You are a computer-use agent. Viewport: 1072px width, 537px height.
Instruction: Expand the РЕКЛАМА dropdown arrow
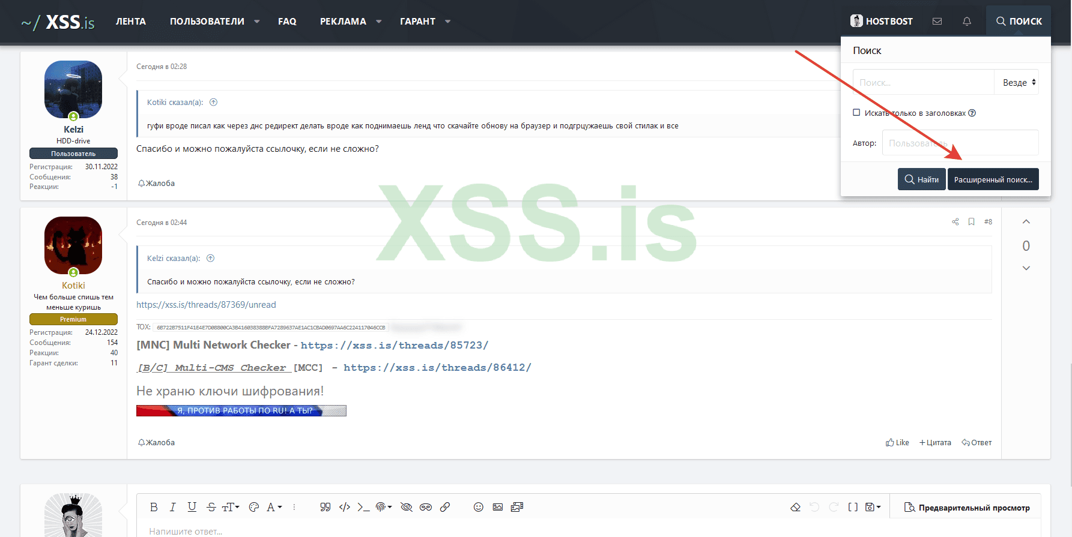pos(379,22)
